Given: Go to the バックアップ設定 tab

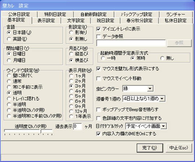Looking at the screenshot, I should click(x=136, y=14).
